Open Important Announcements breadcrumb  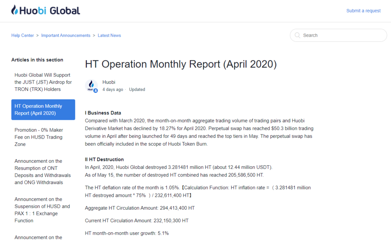(66, 36)
